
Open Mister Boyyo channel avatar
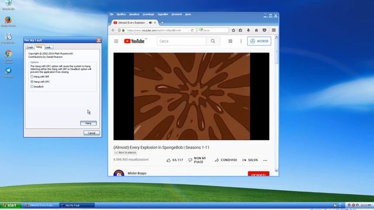click(x=119, y=173)
